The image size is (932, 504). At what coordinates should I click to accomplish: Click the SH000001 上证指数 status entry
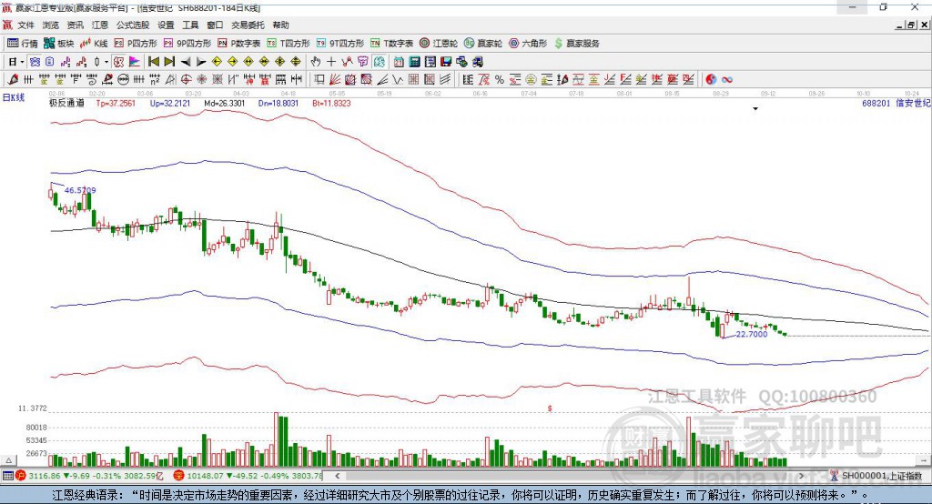[x=881, y=476]
